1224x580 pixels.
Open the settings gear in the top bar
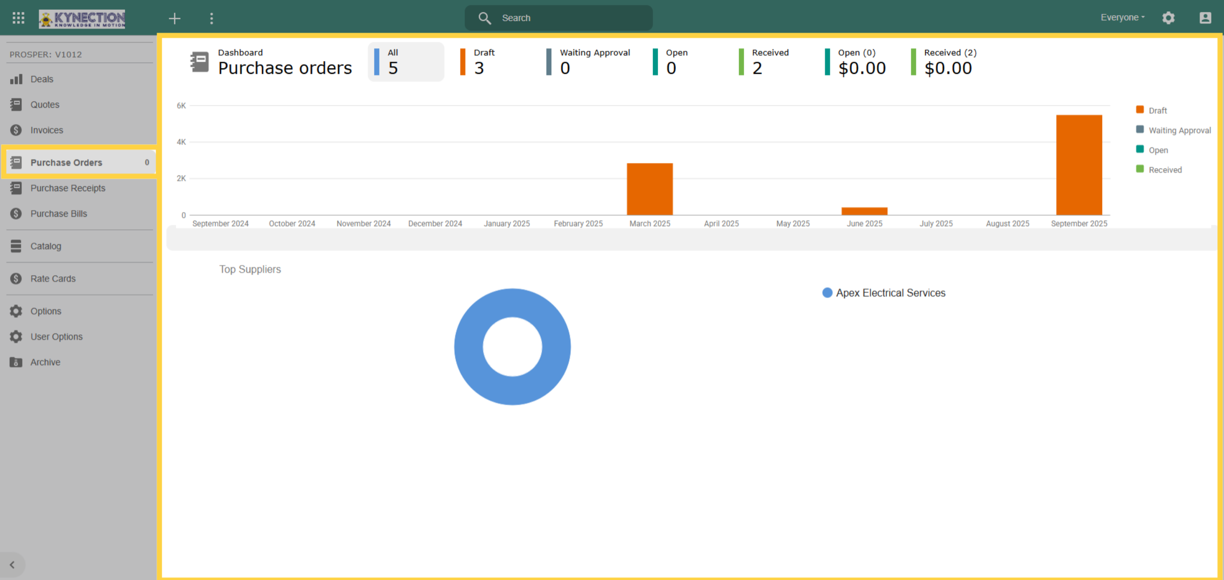click(x=1168, y=18)
